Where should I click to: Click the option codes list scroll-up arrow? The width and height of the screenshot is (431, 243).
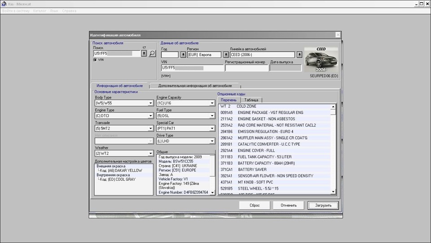click(333, 107)
